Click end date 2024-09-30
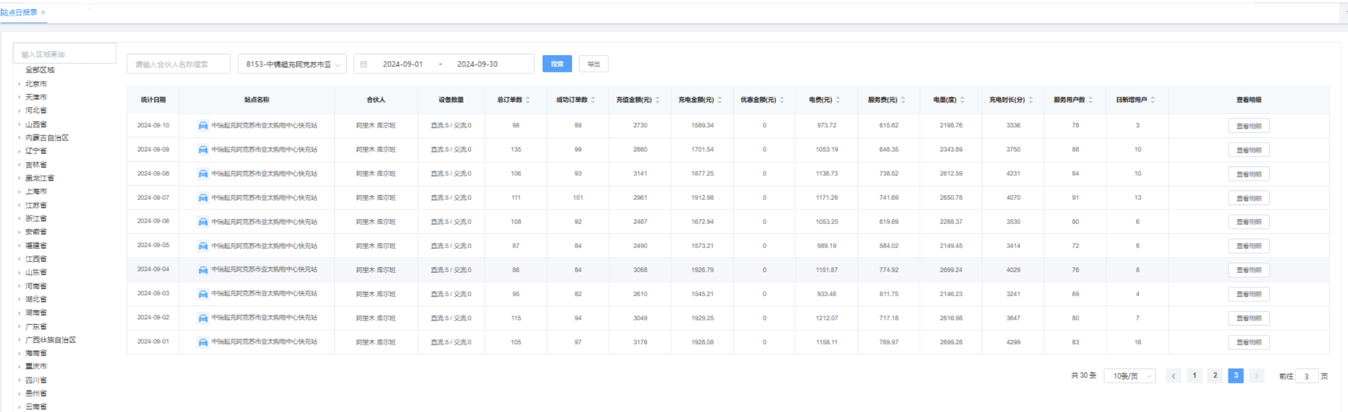This screenshot has width=1348, height=412. [x=477, y=64]
